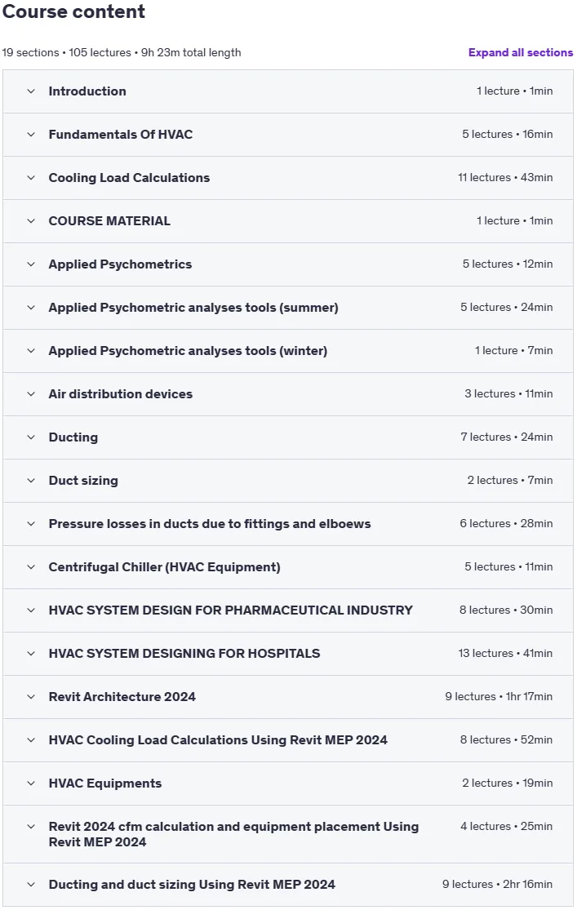Expand the HVAC Equipments section chevron

pyautogui.click(x=31, y=783)
